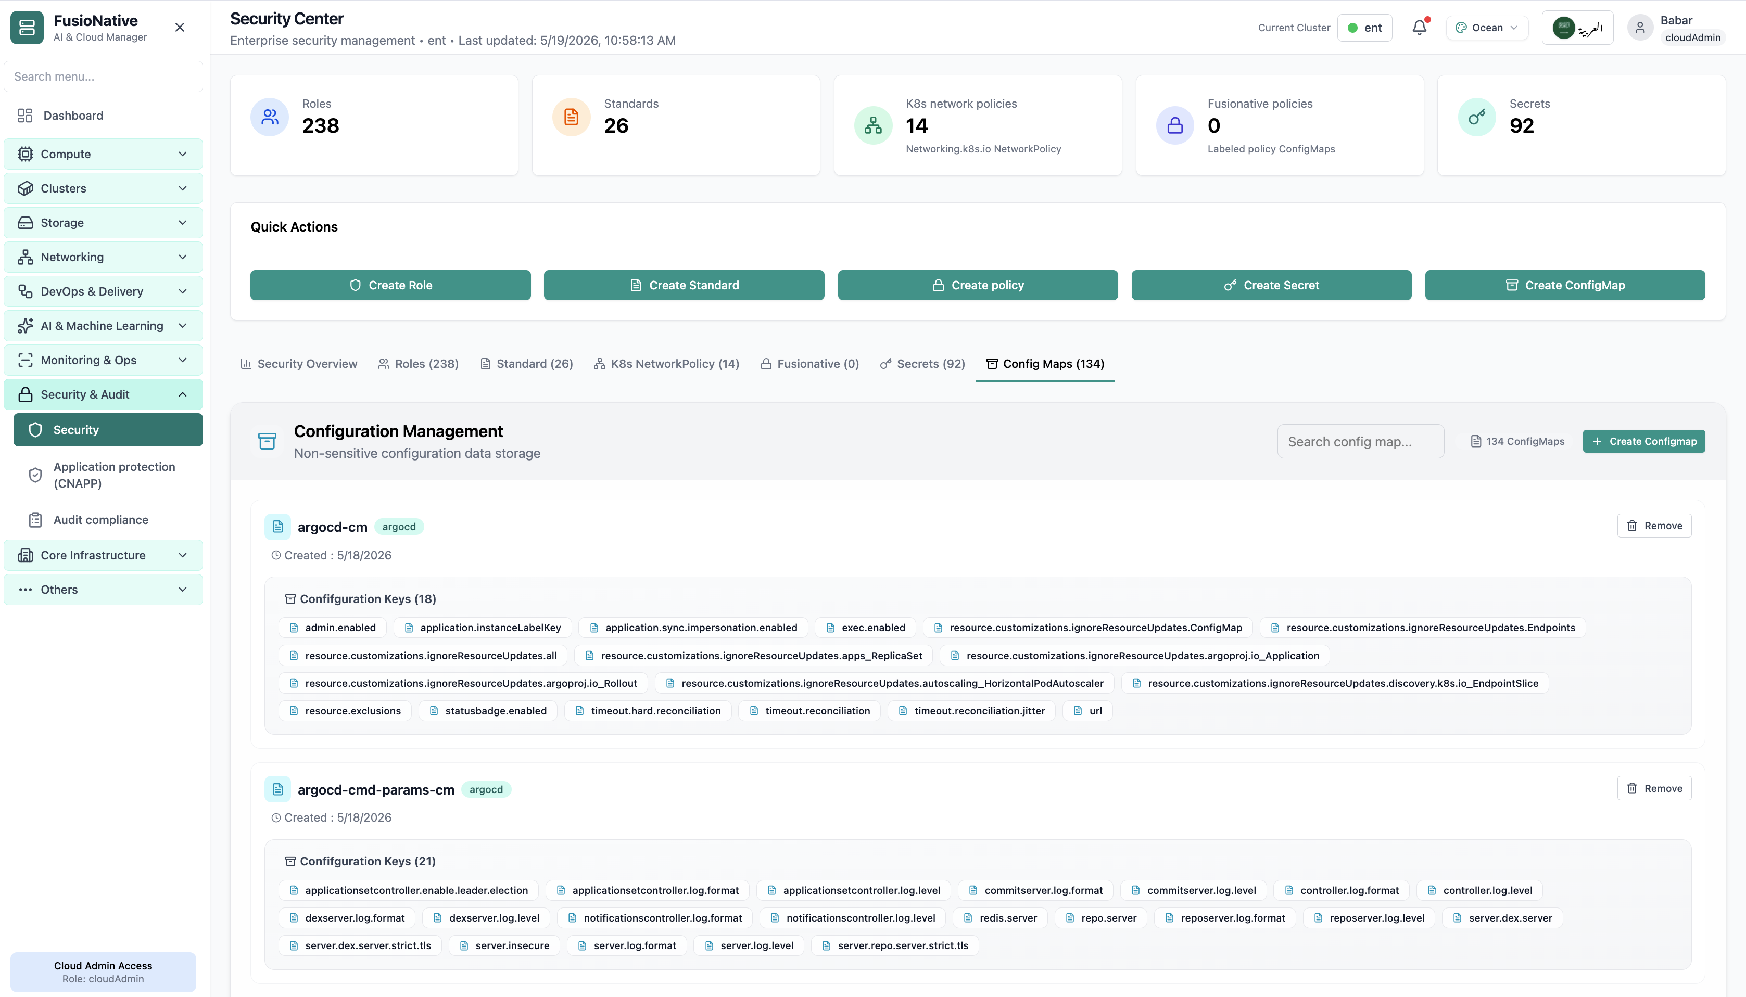Click the user avatar icon for Babar
This screenshot has width=1746, height=997.
pos(1640,28)
